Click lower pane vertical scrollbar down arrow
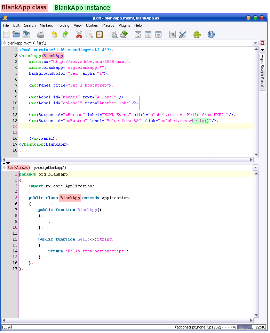 pyautogui.click(x=256, y=315)
